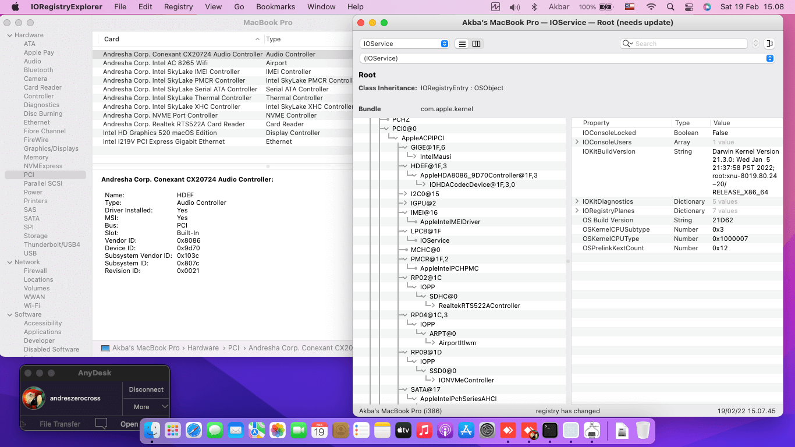Open Terminal from the Dock
Viewport: 795px width, 447px height.
550,430
